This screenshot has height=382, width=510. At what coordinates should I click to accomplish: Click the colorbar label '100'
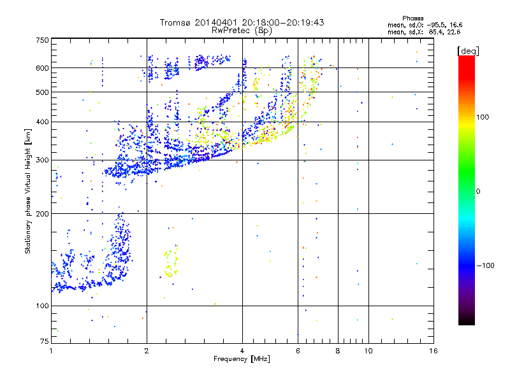[x=483, y=117]
